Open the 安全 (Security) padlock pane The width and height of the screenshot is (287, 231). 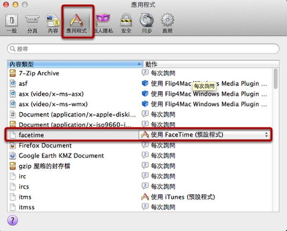pyautogui.click(x=126, y=23)
